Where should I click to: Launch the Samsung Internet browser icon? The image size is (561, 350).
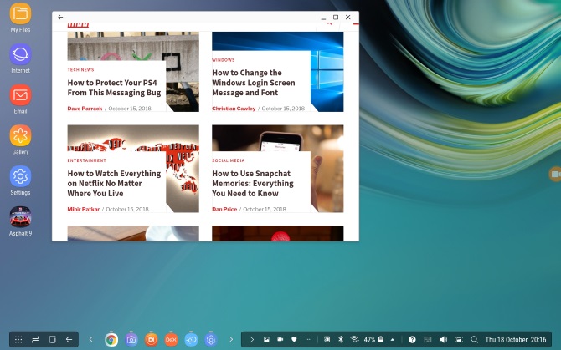(x=20, y=55)
